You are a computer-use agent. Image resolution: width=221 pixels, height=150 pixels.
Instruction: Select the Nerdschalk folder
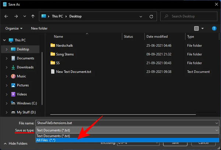(x=64, y=46)
